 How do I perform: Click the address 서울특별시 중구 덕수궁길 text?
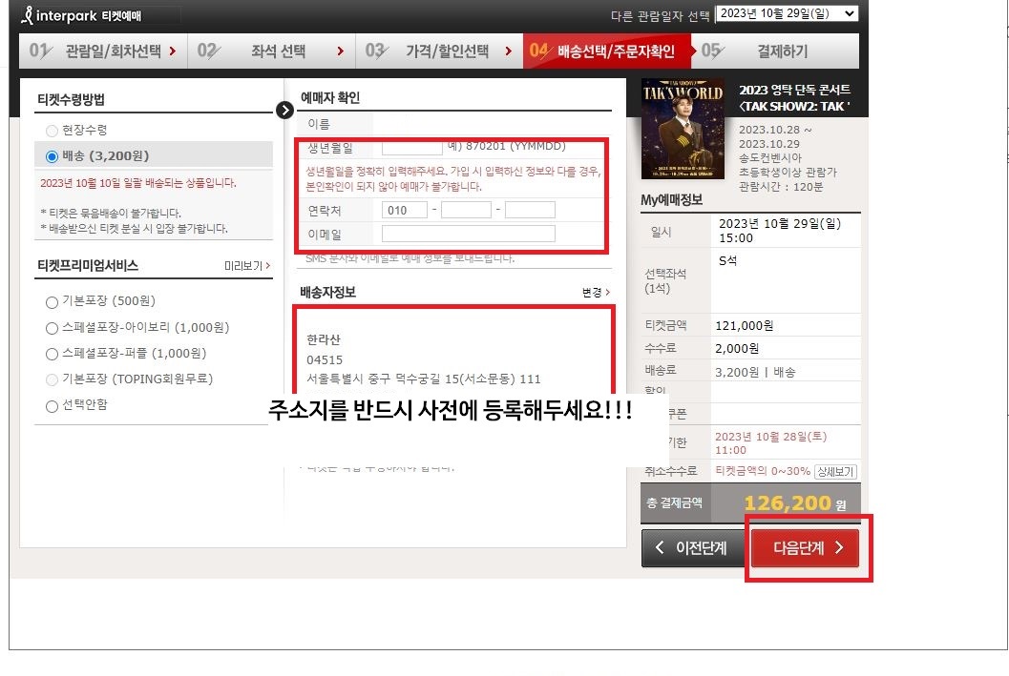tap(424, 379)
